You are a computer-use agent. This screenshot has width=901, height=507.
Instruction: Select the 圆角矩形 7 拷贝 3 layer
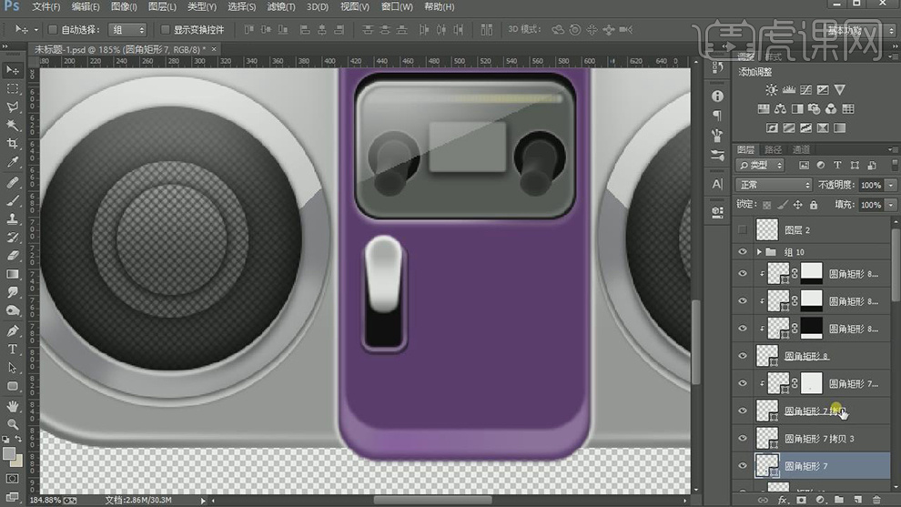(819, 439)
